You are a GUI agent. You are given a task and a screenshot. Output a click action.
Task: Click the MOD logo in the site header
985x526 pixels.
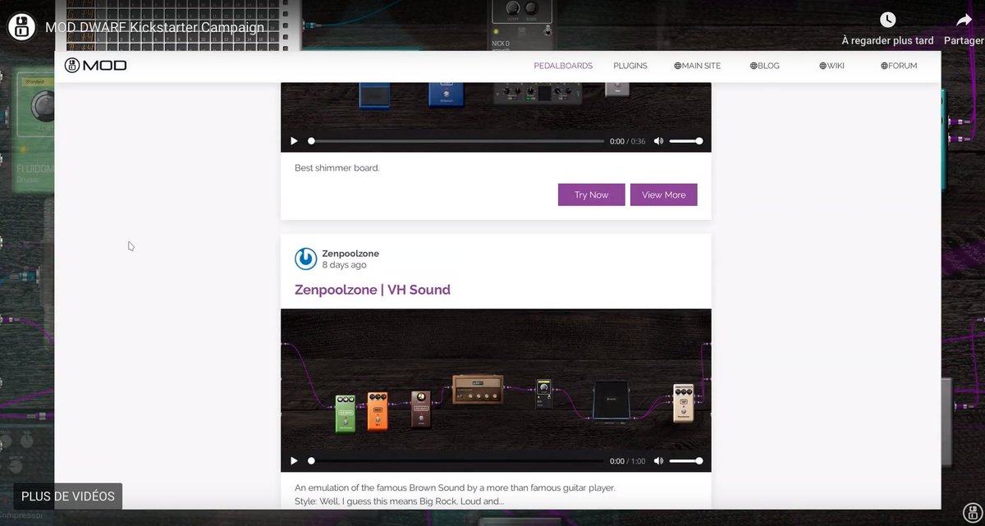(x=96, y=66)
